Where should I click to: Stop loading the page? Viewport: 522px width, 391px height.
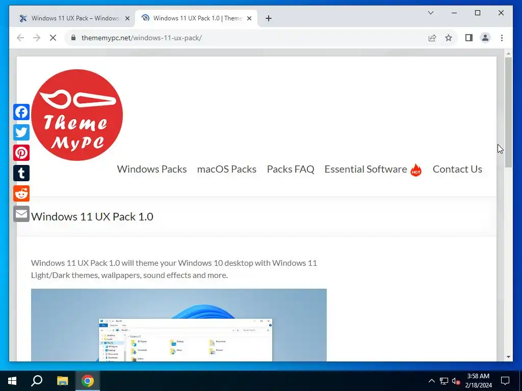[x=53, y=38]
